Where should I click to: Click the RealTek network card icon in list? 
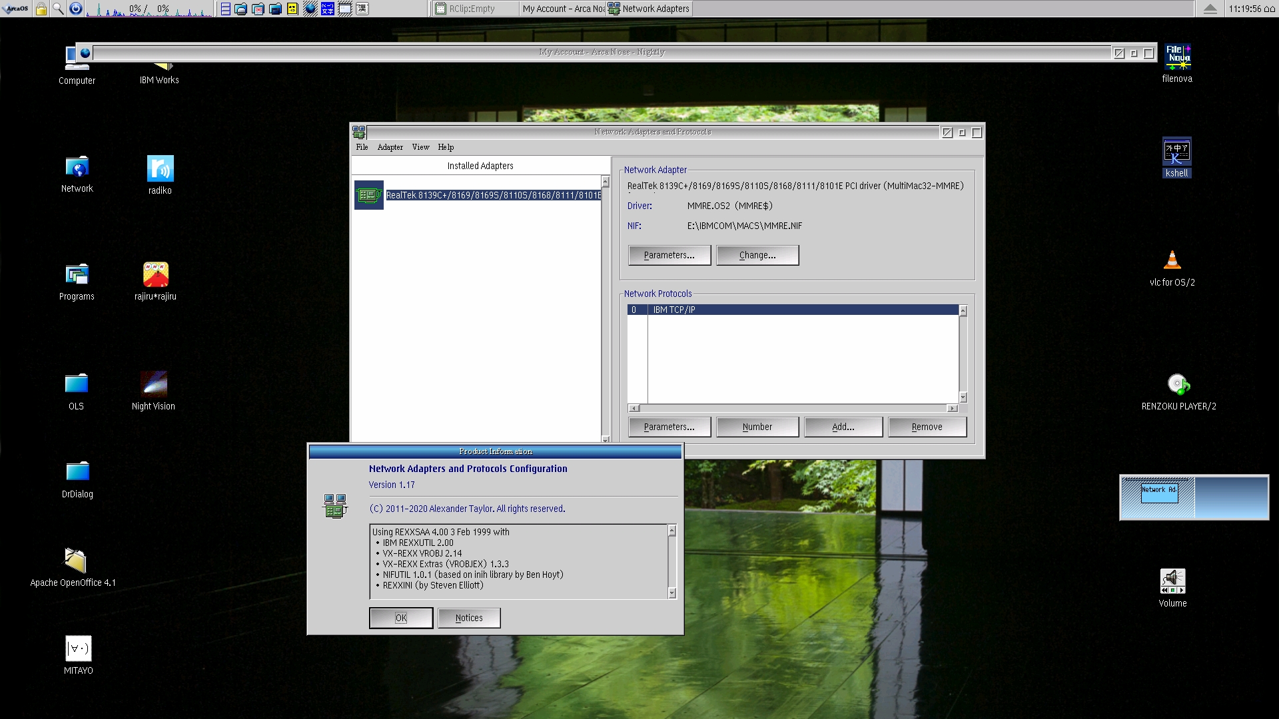(x=368, y=195)
